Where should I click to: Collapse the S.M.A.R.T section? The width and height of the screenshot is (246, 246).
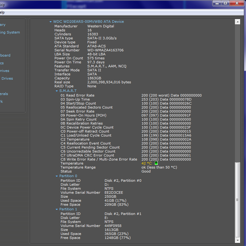click(57, 91)
